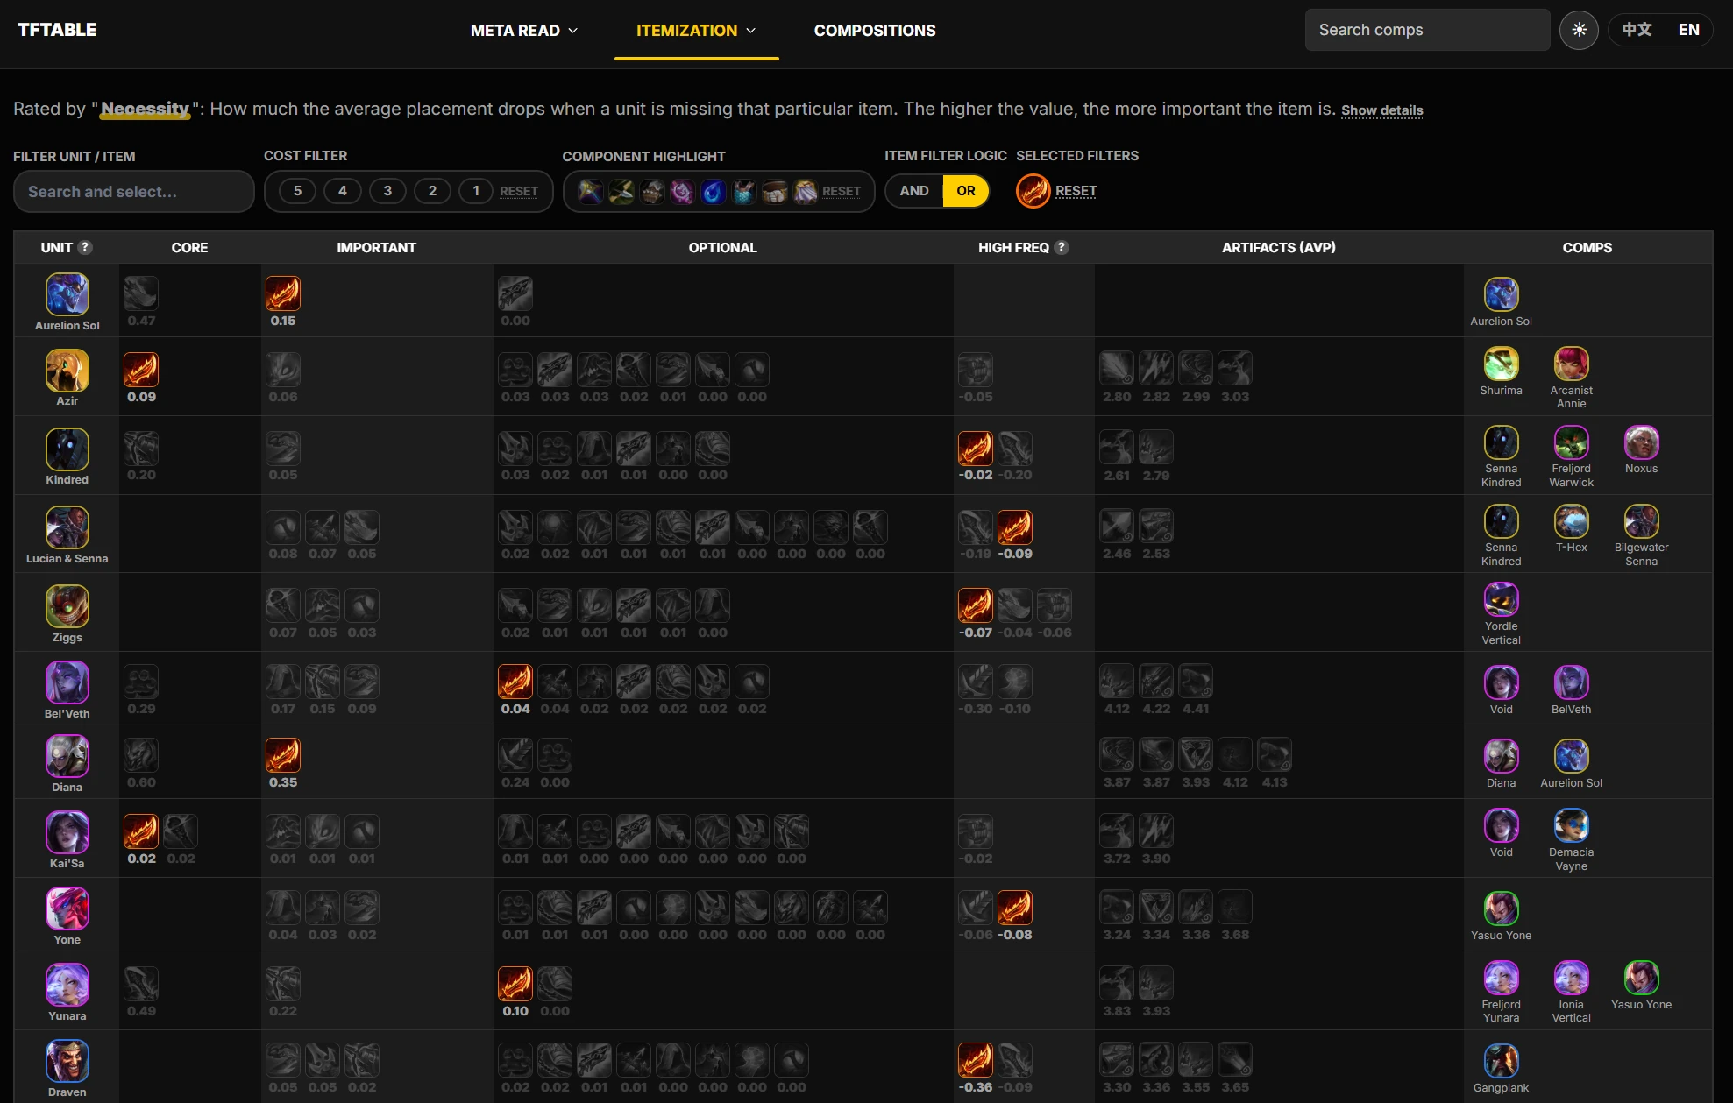Expand the ITEMIZATION dropdown
Screen dimensions: 1733x1103
(x=696, y=31)
